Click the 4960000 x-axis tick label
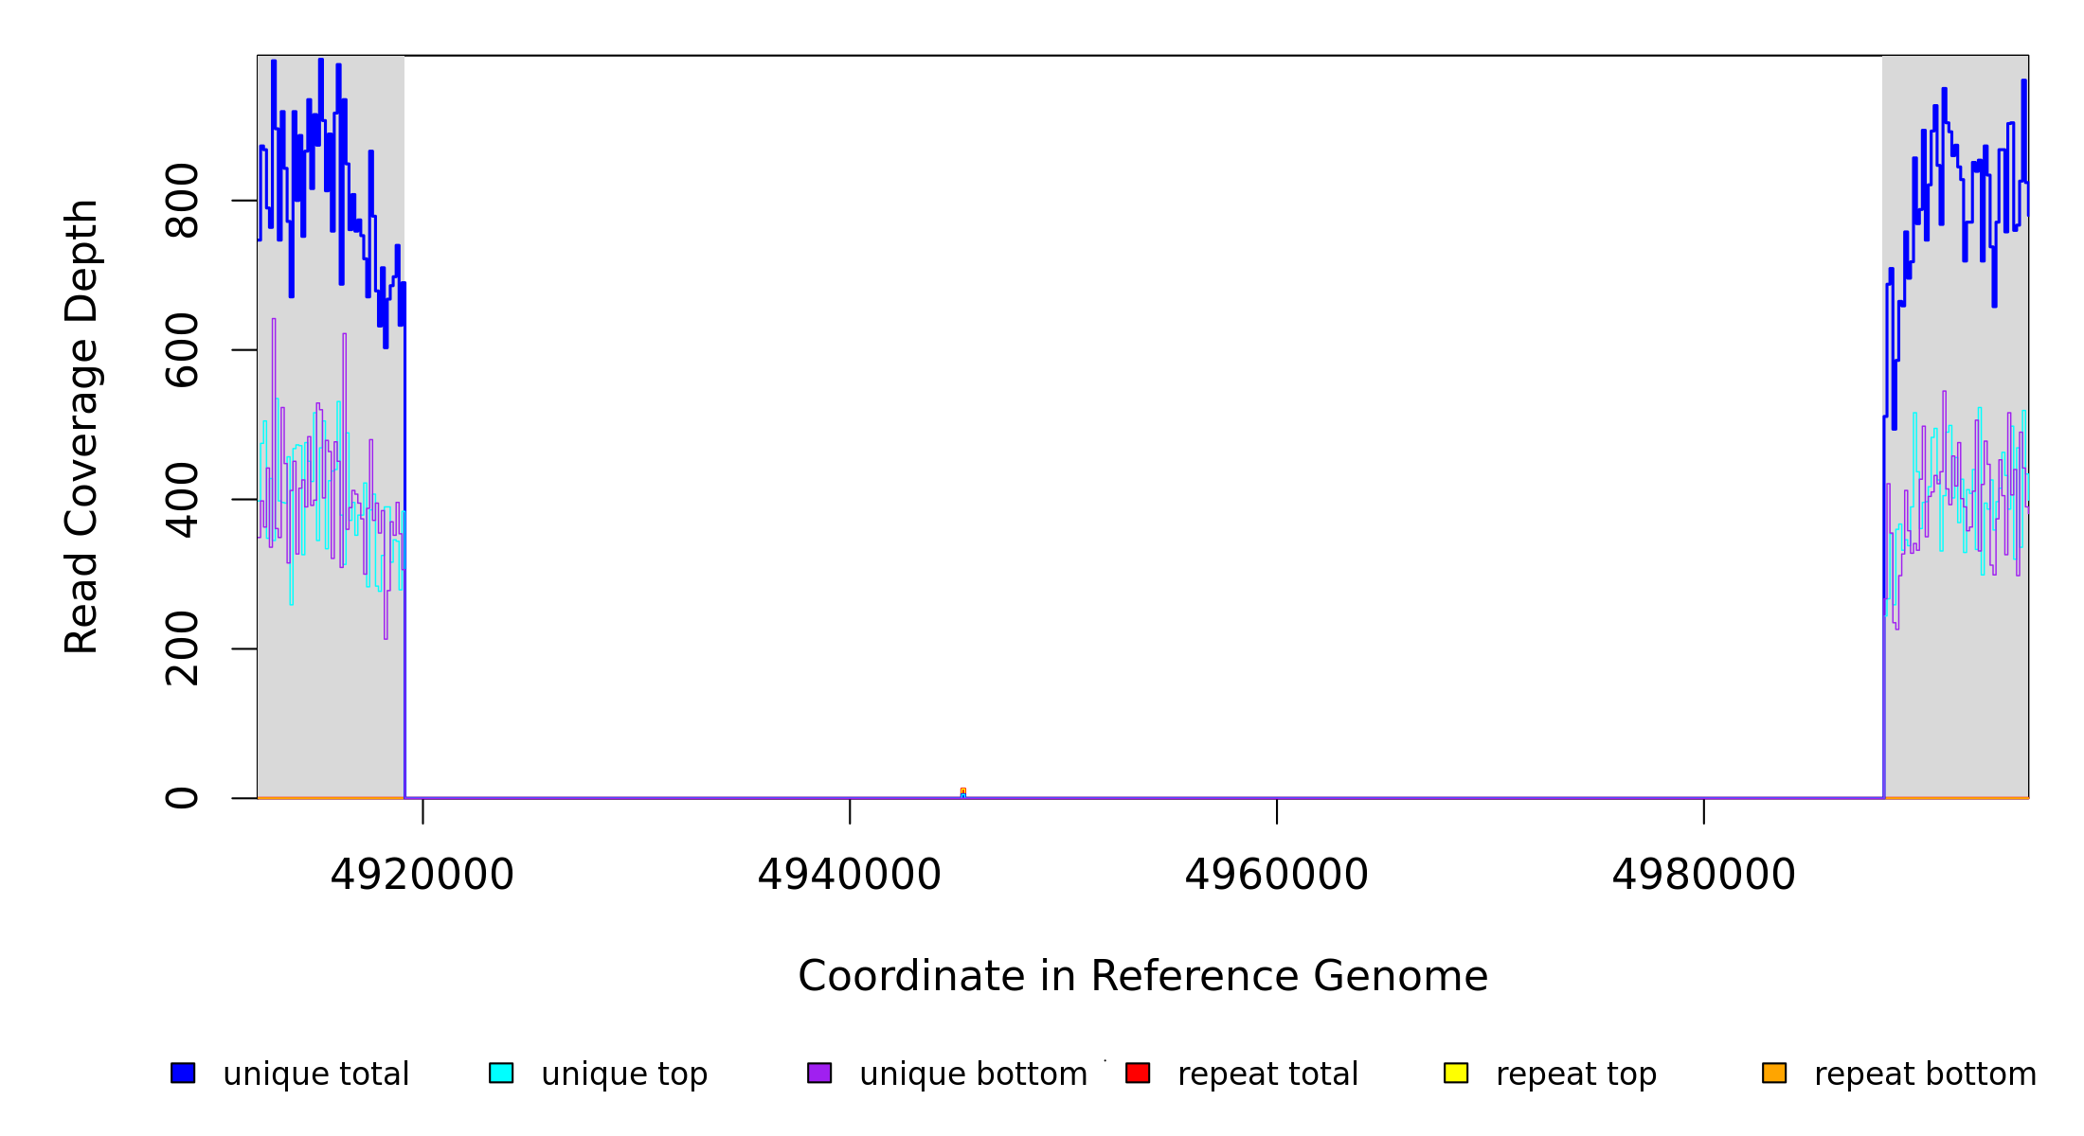The height and width of the screenshot is (1136, 2084). 1276,875
